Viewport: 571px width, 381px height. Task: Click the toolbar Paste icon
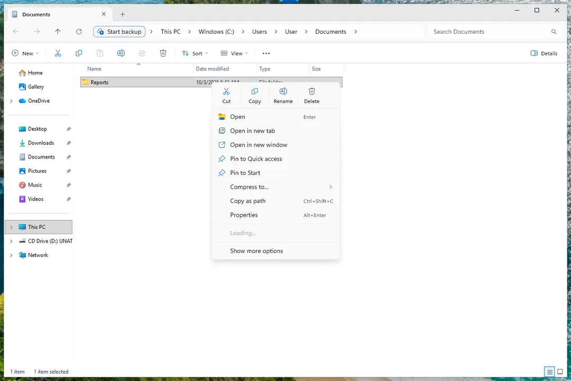click(x=100, y=53)
